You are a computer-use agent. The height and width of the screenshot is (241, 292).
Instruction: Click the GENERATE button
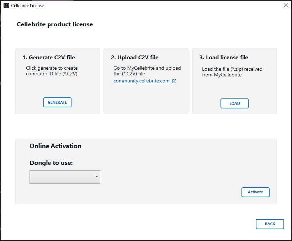pyautogui.click(x=57, y=102)
